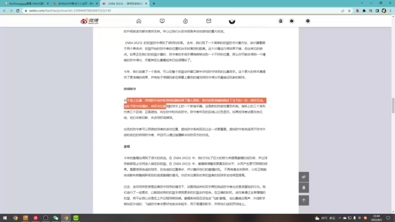This screenshot has width=395, height=222.
Task: Bookmark this page with star icon
Action: pyautogui.click(x=349, y=10)
